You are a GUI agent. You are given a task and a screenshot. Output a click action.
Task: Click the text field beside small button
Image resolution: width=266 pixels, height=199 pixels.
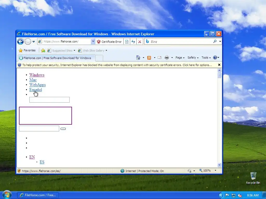pos(39,129)
